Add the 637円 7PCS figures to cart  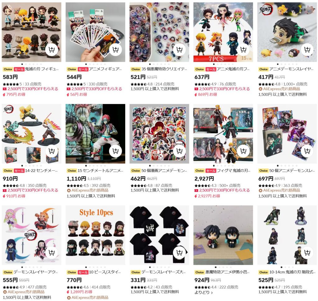point(243,49)
